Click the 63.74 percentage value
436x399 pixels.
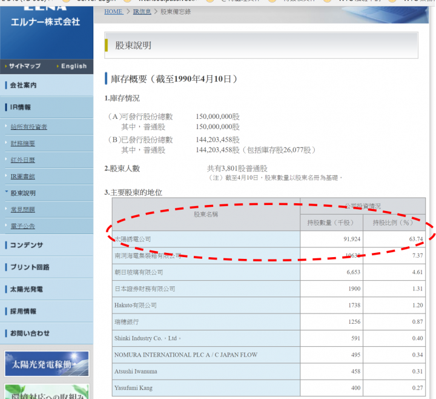[x=416, y=239]
